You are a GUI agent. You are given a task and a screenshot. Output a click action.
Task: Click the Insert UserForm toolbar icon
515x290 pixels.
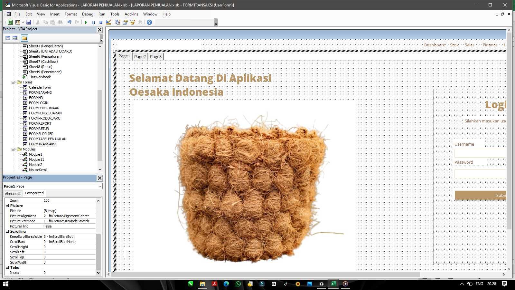pos(17,22)
